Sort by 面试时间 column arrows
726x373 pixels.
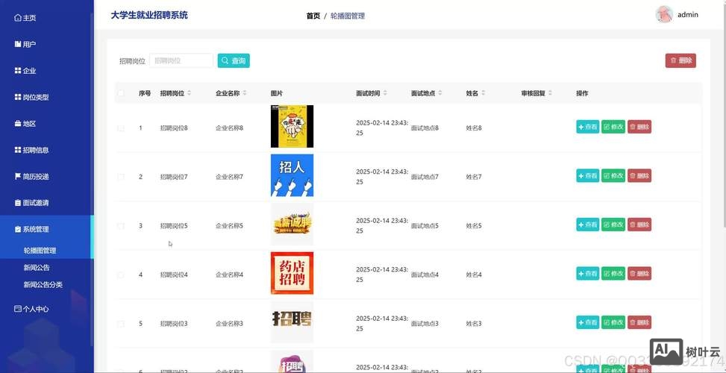click(x=385, y=93)
